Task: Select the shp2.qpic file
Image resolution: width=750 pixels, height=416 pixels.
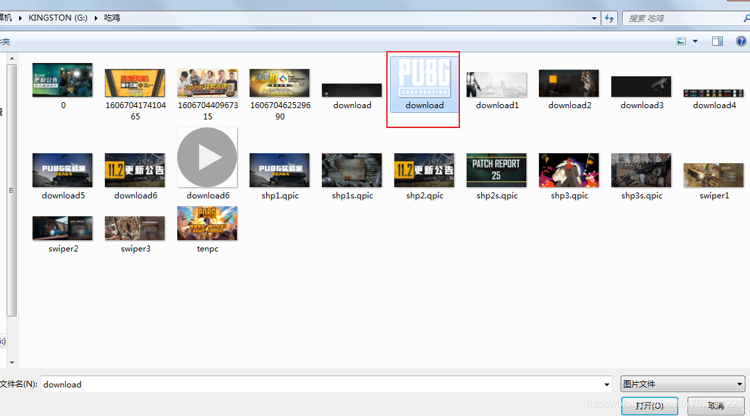Action: click(424, 176)
